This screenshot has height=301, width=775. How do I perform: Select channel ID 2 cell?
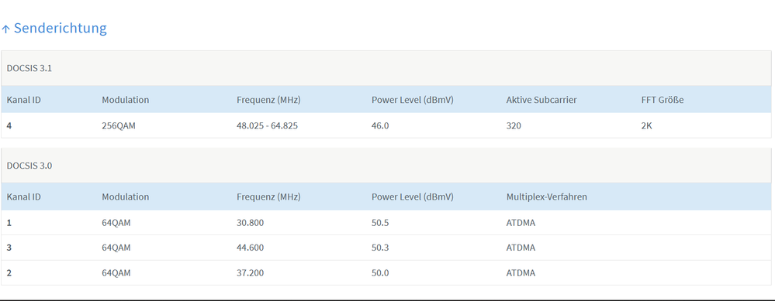[9, 272]
